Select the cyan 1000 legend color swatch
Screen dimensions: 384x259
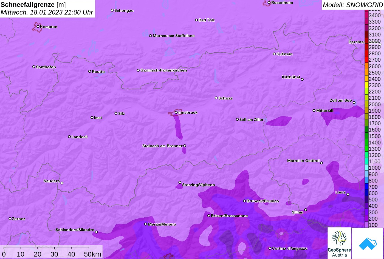[x=366, y=168]
